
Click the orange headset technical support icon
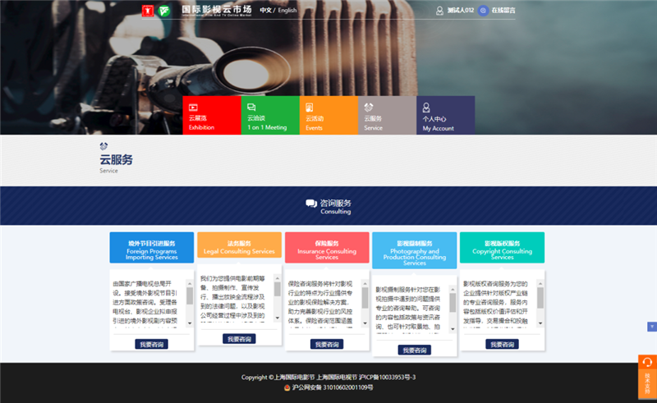pos(647,364)
